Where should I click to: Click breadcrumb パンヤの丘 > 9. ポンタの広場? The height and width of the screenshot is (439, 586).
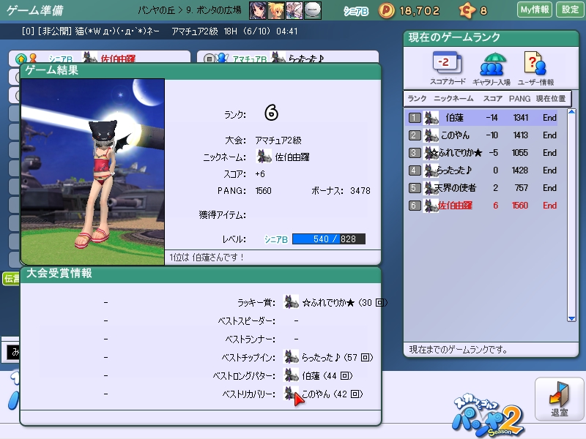190,10
